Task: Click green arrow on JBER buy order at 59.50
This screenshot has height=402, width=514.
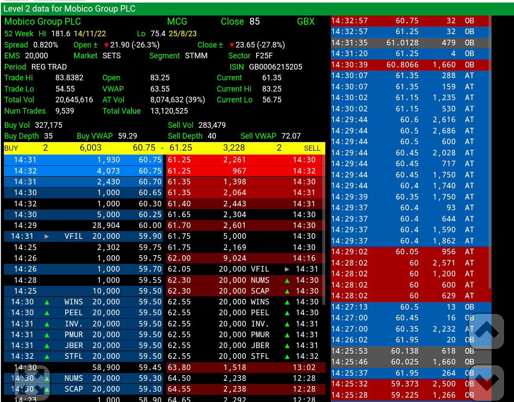Action: pyautogui.click(x=47, y=345)
